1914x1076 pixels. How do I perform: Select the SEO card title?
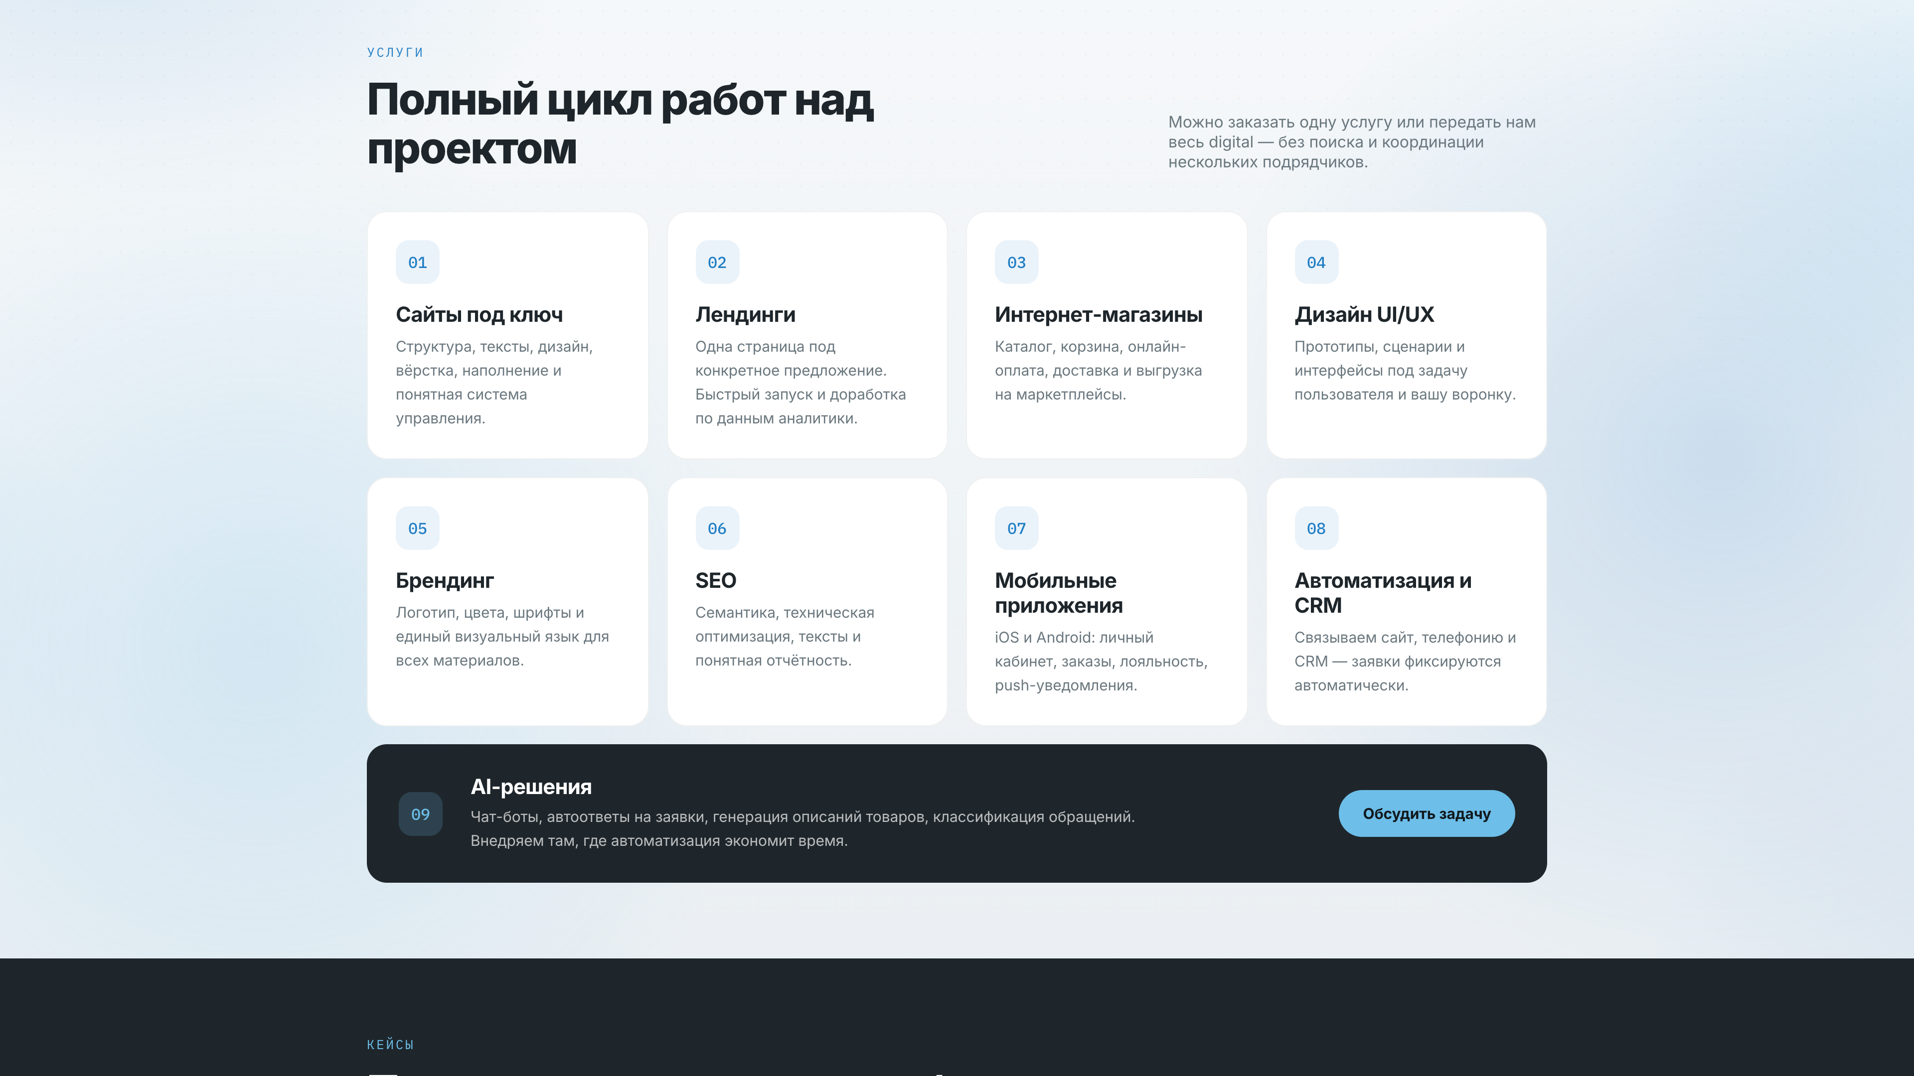(716, 581)
